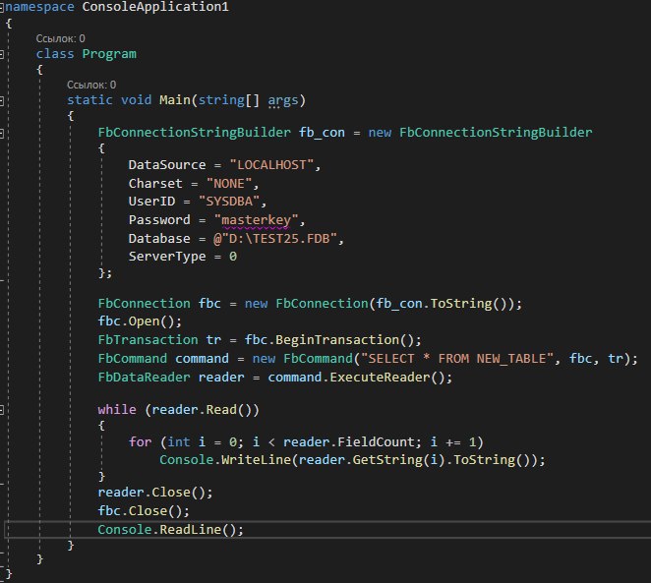Click the "SYSDBA" UserID value

pos(229,202)
